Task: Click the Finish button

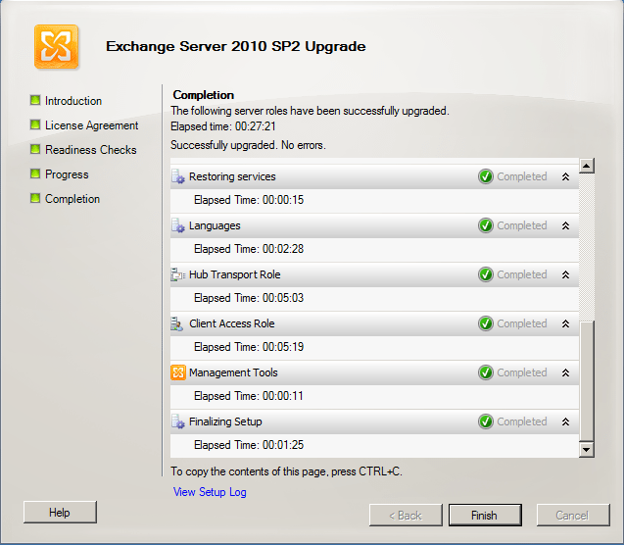Action: click(x=485, y=516)
